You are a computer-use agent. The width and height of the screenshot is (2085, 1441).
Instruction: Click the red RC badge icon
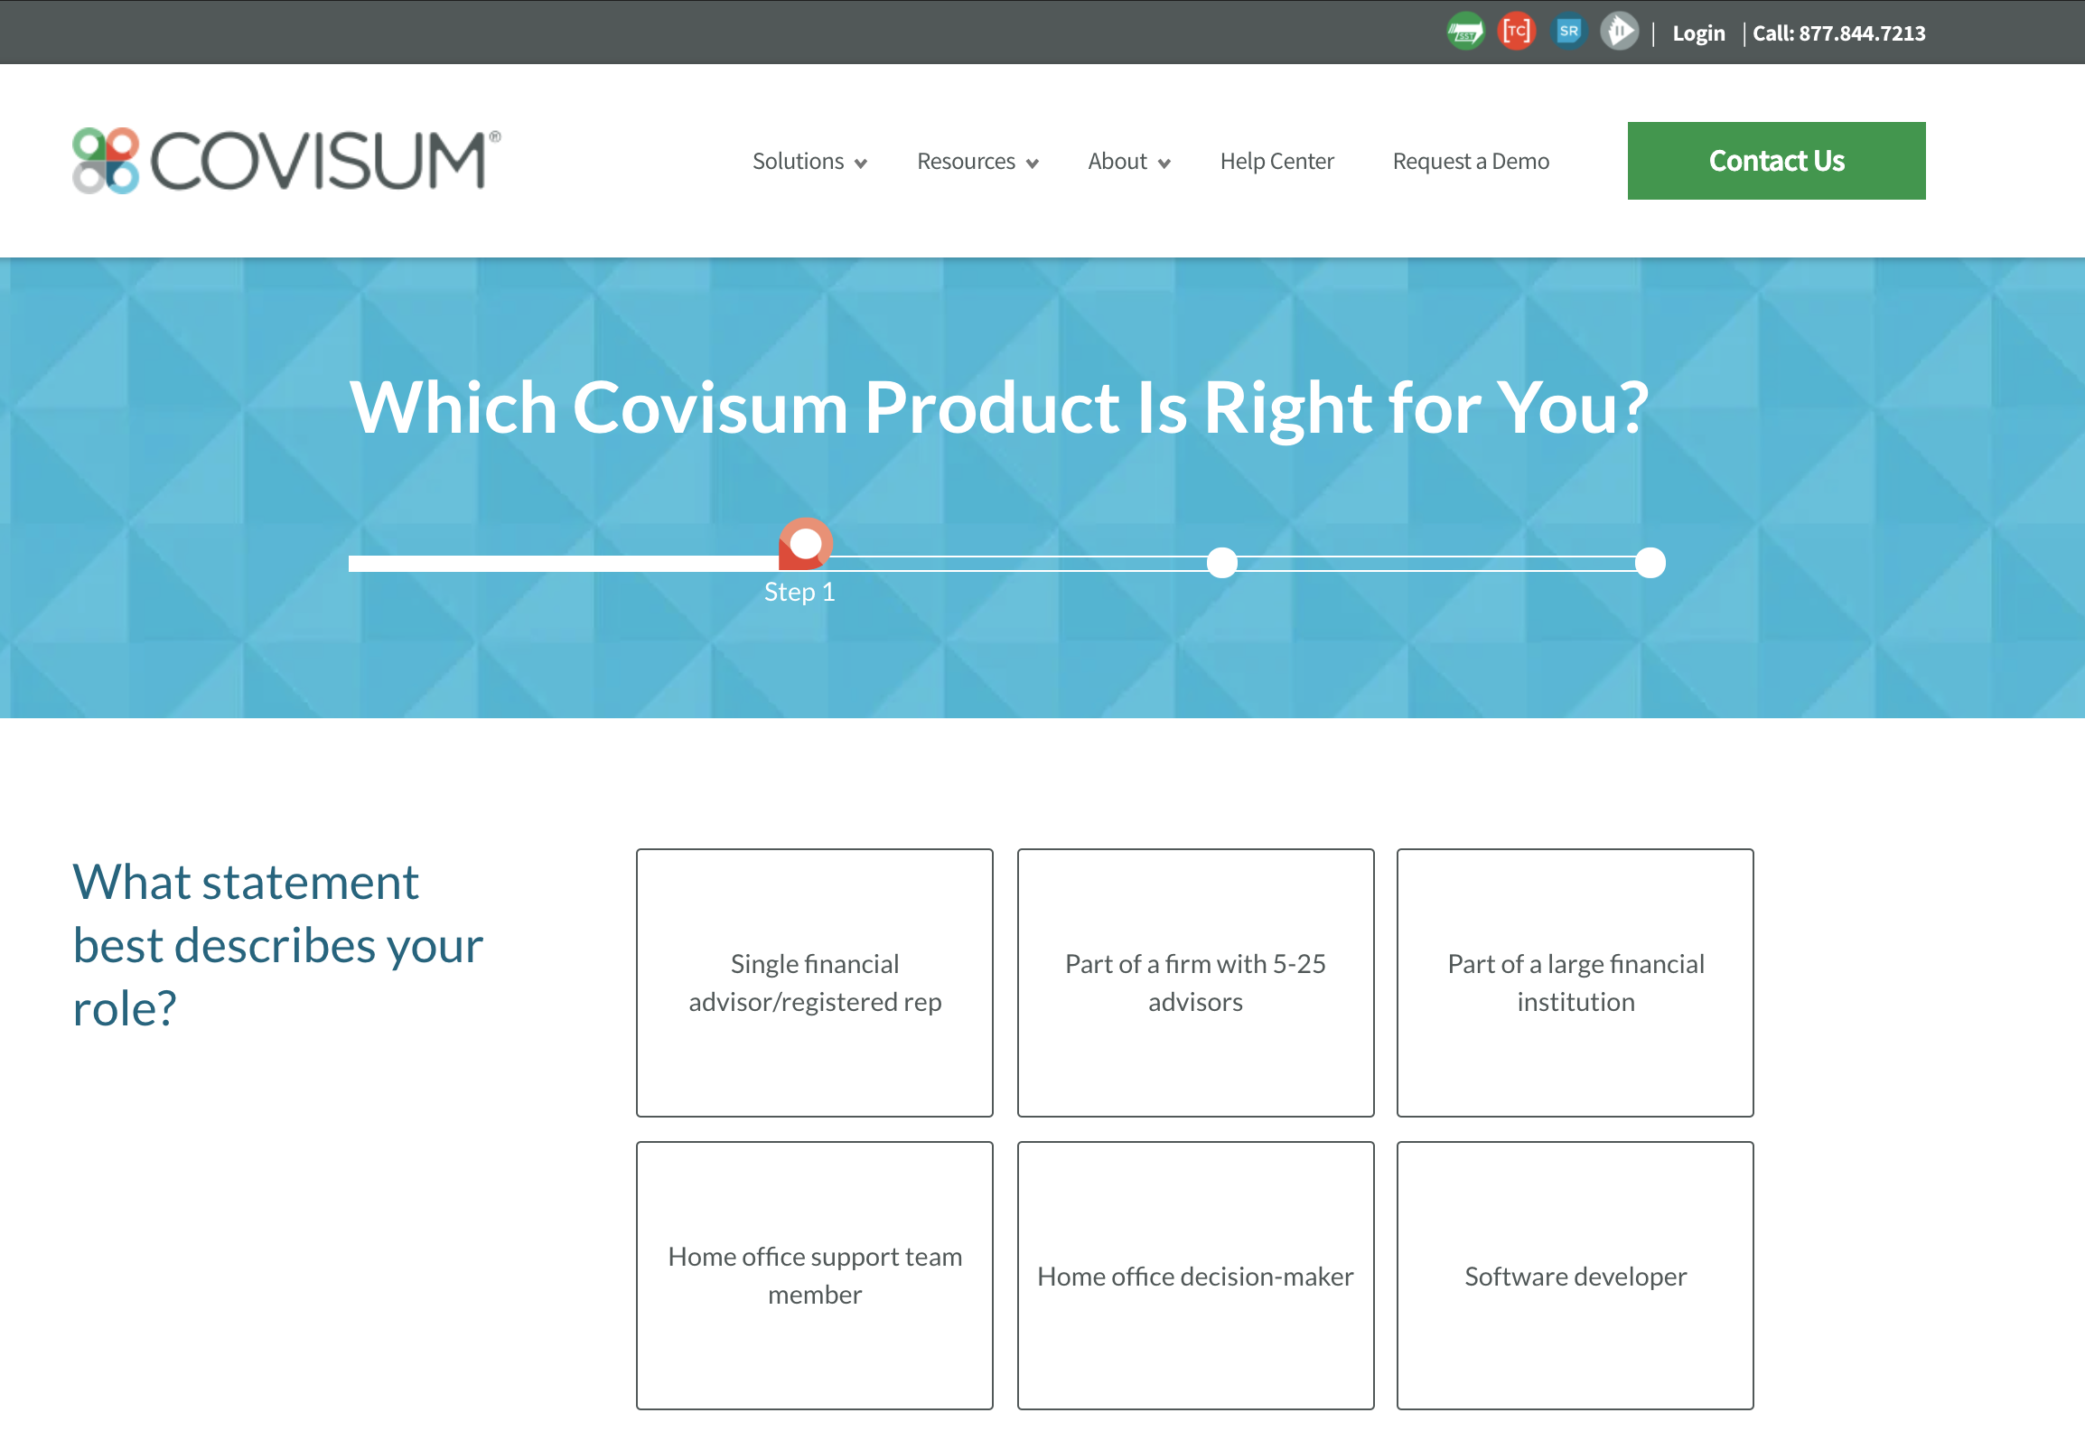pyautogui.click(x=1515, y=32)
